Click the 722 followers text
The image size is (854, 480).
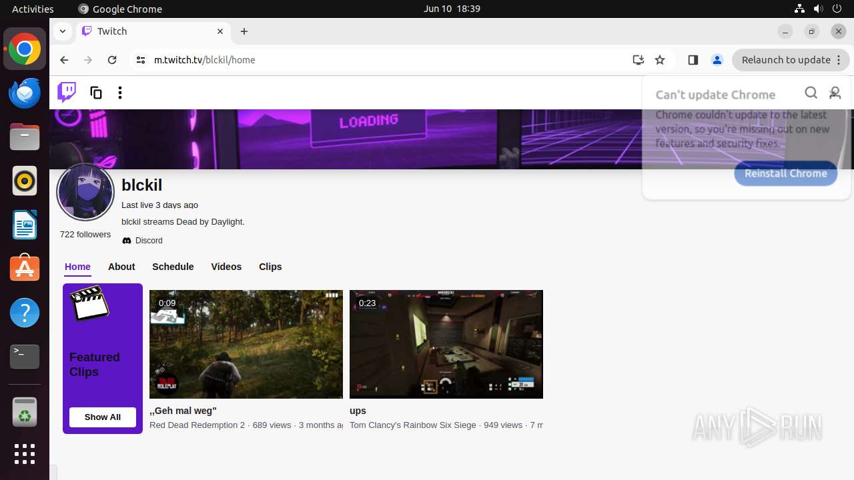[x=85, y=235]
